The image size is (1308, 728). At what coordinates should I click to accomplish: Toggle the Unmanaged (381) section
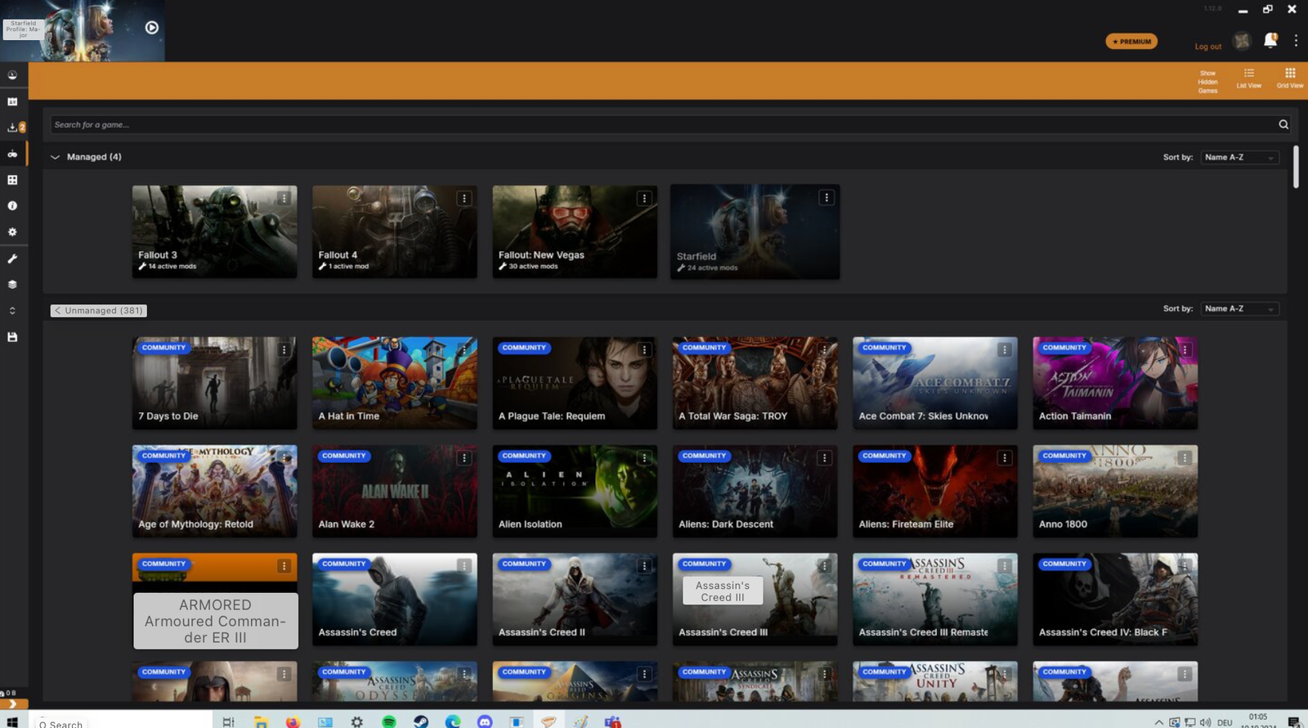click(98, 311)
